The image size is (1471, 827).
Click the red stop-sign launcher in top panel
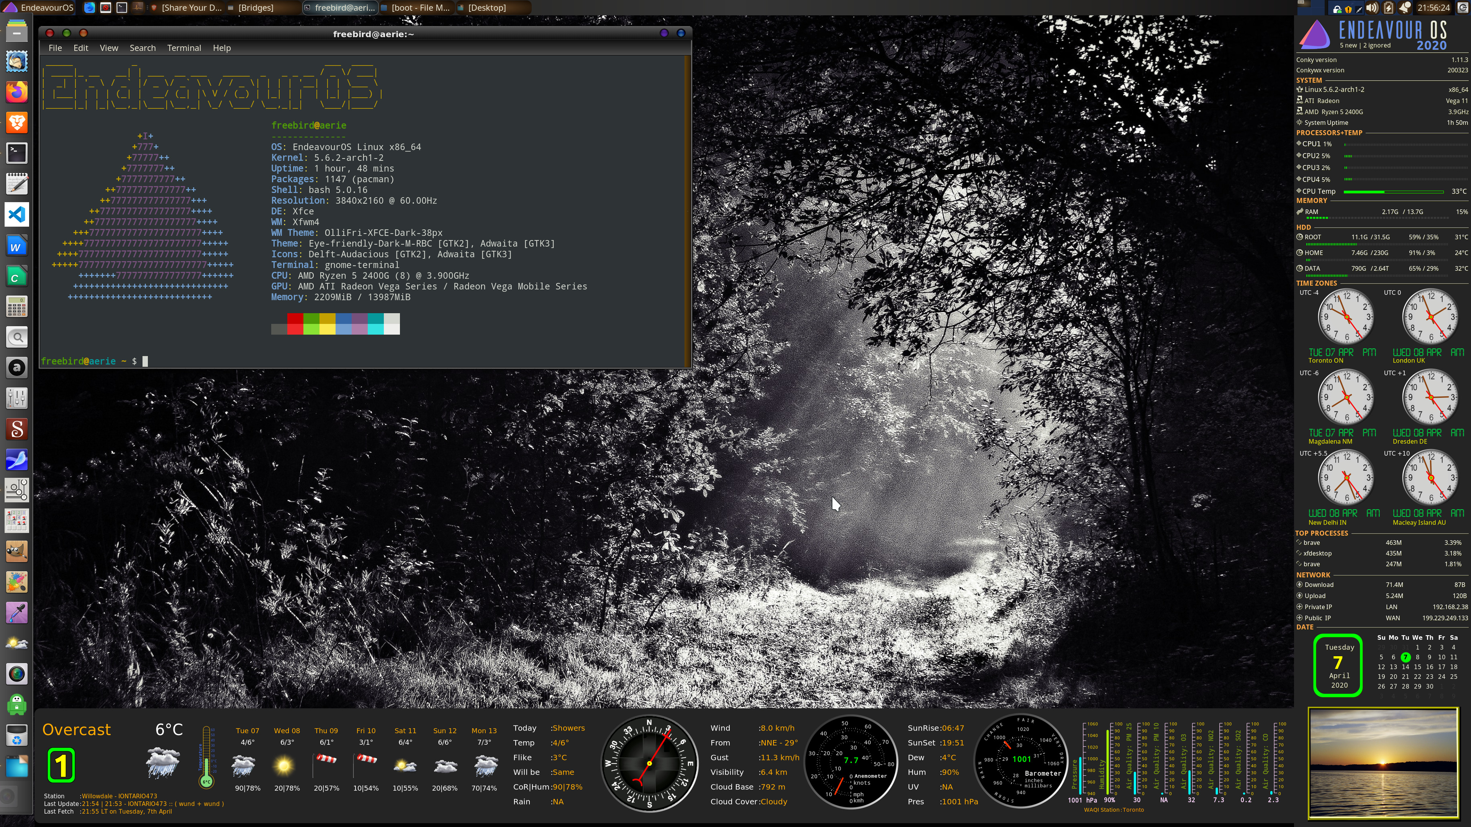click(x=106, y=7)
